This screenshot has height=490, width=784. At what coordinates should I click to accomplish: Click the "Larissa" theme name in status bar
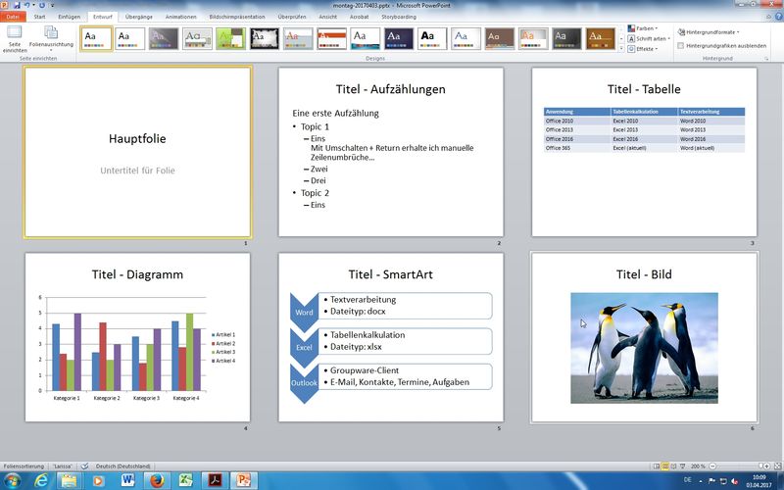point(63,466)
